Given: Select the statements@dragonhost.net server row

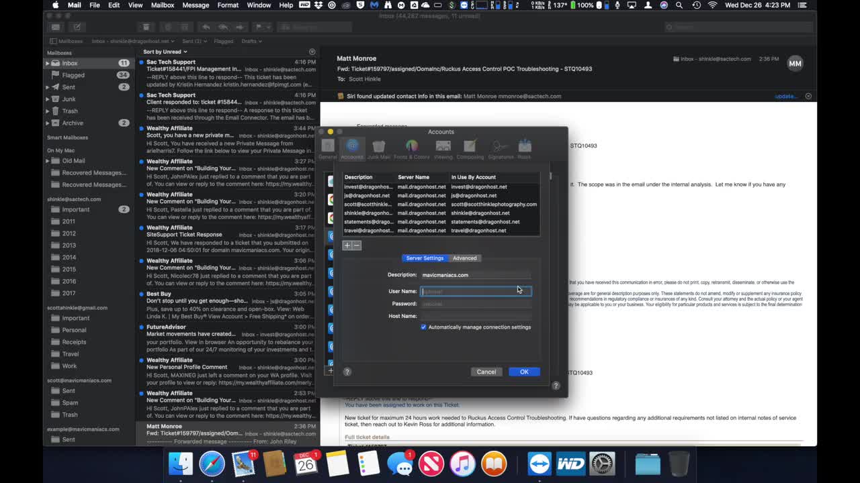Looking at the screenshot, I should point(441,222).
